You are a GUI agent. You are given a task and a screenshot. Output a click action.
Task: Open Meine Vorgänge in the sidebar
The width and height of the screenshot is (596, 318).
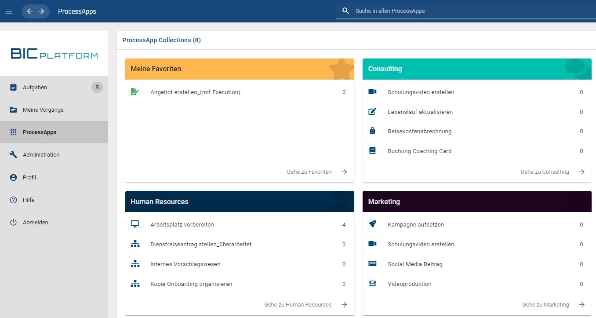pos(54,110)
